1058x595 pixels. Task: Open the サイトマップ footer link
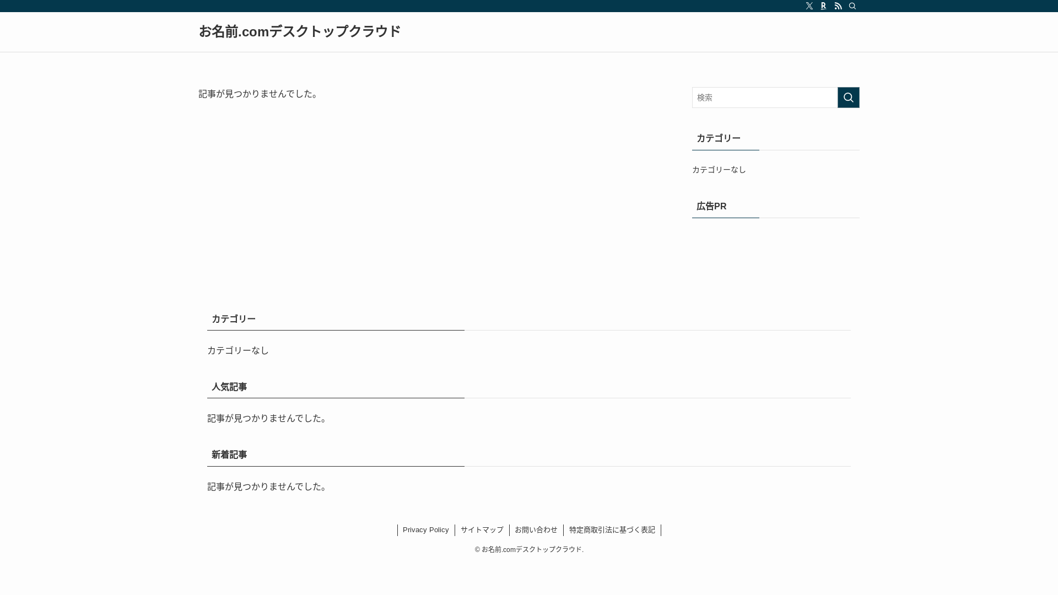pyautogui.click(x=482, y=530)
